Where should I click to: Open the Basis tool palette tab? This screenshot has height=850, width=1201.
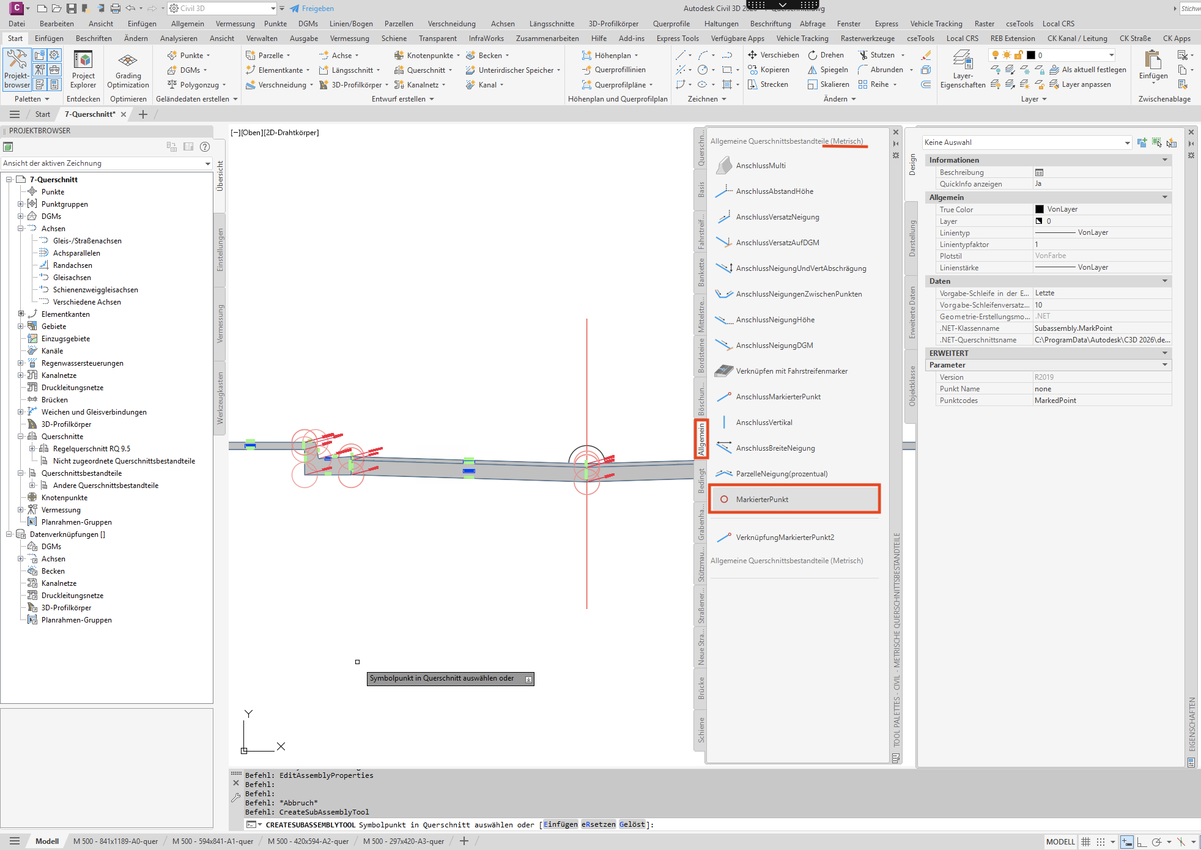(701, 190)
